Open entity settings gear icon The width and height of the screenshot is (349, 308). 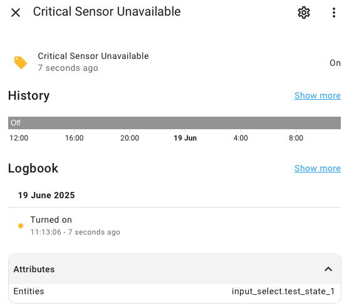click(x=304, y=13)
